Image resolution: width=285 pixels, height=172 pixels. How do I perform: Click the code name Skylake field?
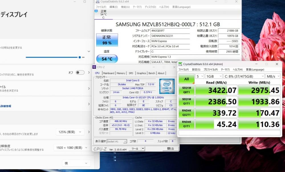122,84
